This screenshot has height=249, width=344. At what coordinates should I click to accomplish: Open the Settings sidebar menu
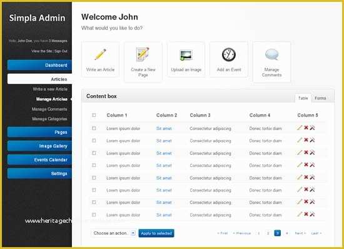tap(39, 173)
